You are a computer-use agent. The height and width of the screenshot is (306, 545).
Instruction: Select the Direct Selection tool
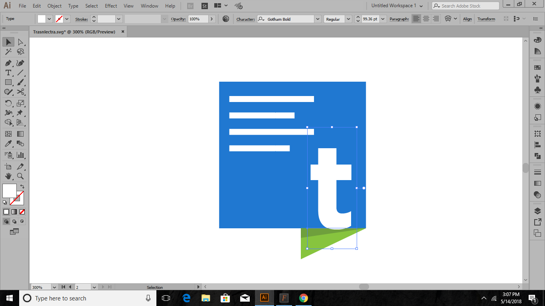click(20, 42)
